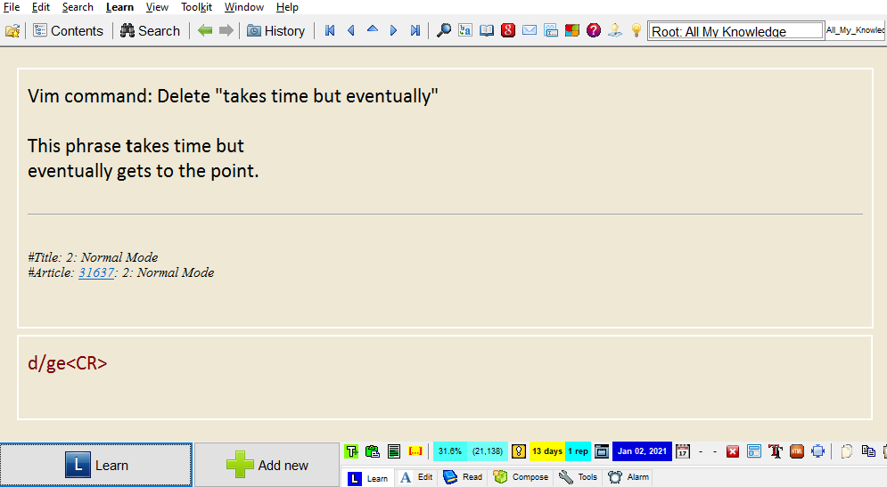Image resolution: width=887 pixels, height=487 pixels.
Task: Switch to the Read tab
Action: pos(463,477)
